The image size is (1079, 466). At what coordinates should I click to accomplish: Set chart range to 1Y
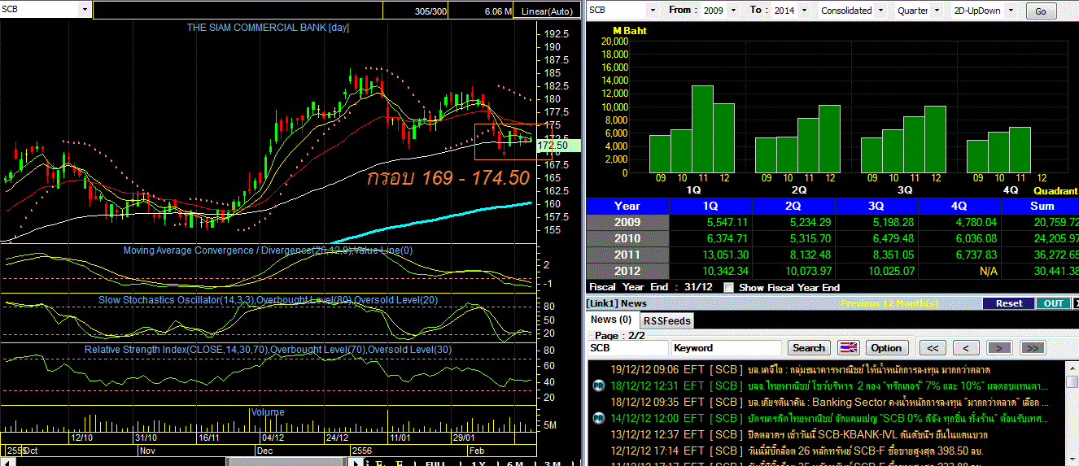tap(479, 462)
